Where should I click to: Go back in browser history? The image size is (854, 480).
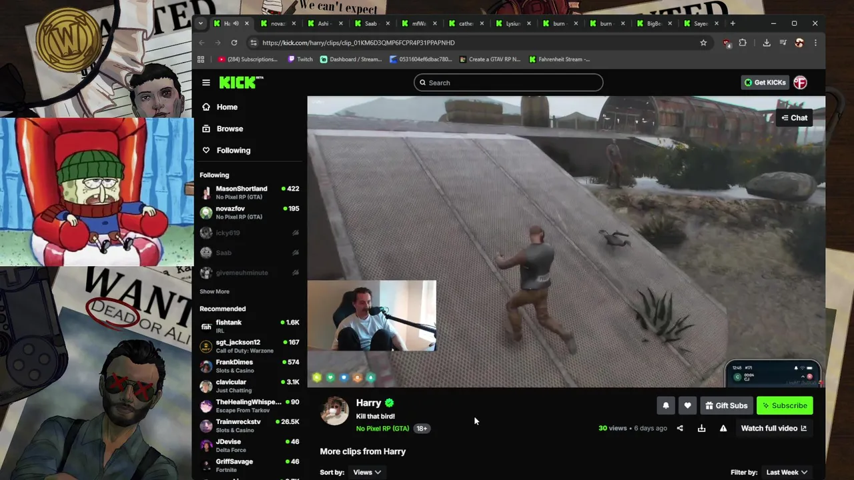[202, 43]
